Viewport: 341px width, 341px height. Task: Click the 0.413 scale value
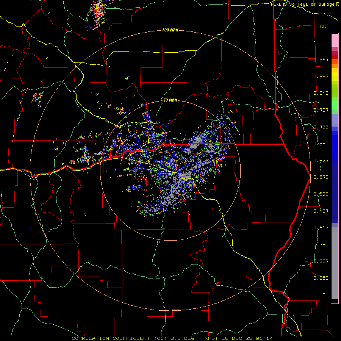pyautogui.click(x=321, y=228)
